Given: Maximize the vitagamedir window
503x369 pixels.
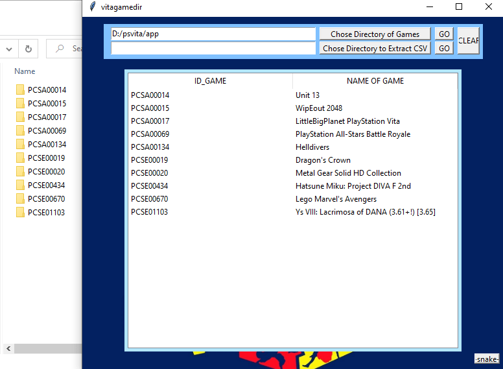Looking at the screenshot, I should coord(459,6).
